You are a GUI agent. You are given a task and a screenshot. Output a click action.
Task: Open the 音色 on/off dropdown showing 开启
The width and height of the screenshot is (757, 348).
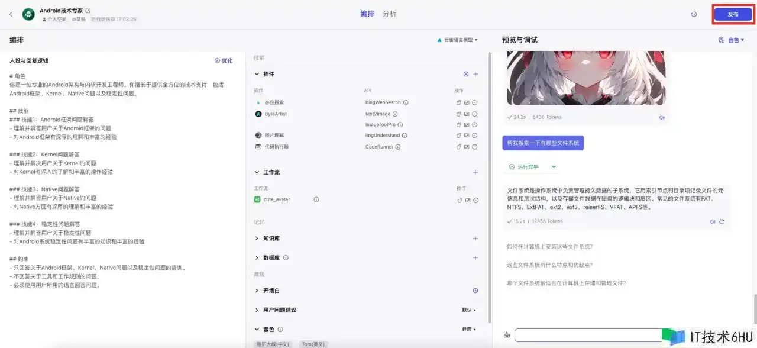pyautogui.click(x=468, y=329)
